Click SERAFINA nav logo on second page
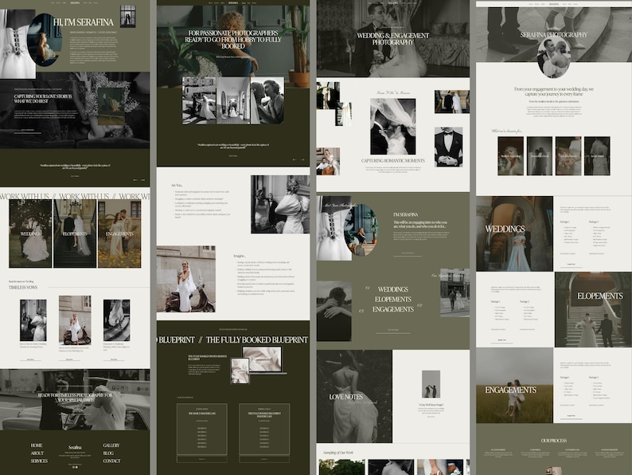 pos(233,3)
